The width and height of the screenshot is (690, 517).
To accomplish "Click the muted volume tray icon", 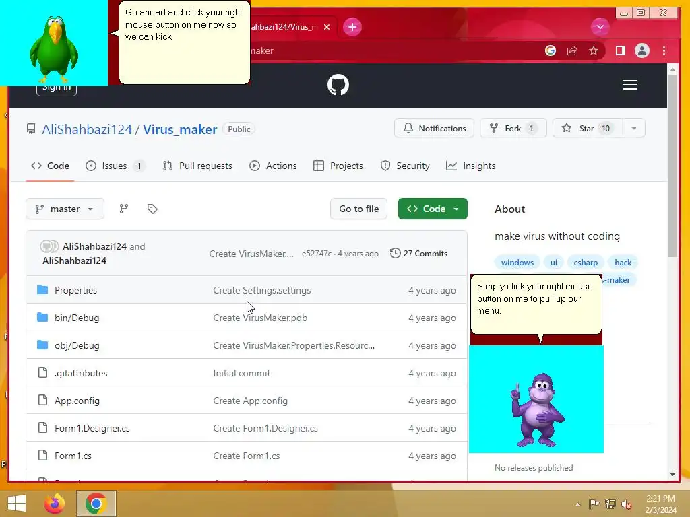I will (627, 504).
